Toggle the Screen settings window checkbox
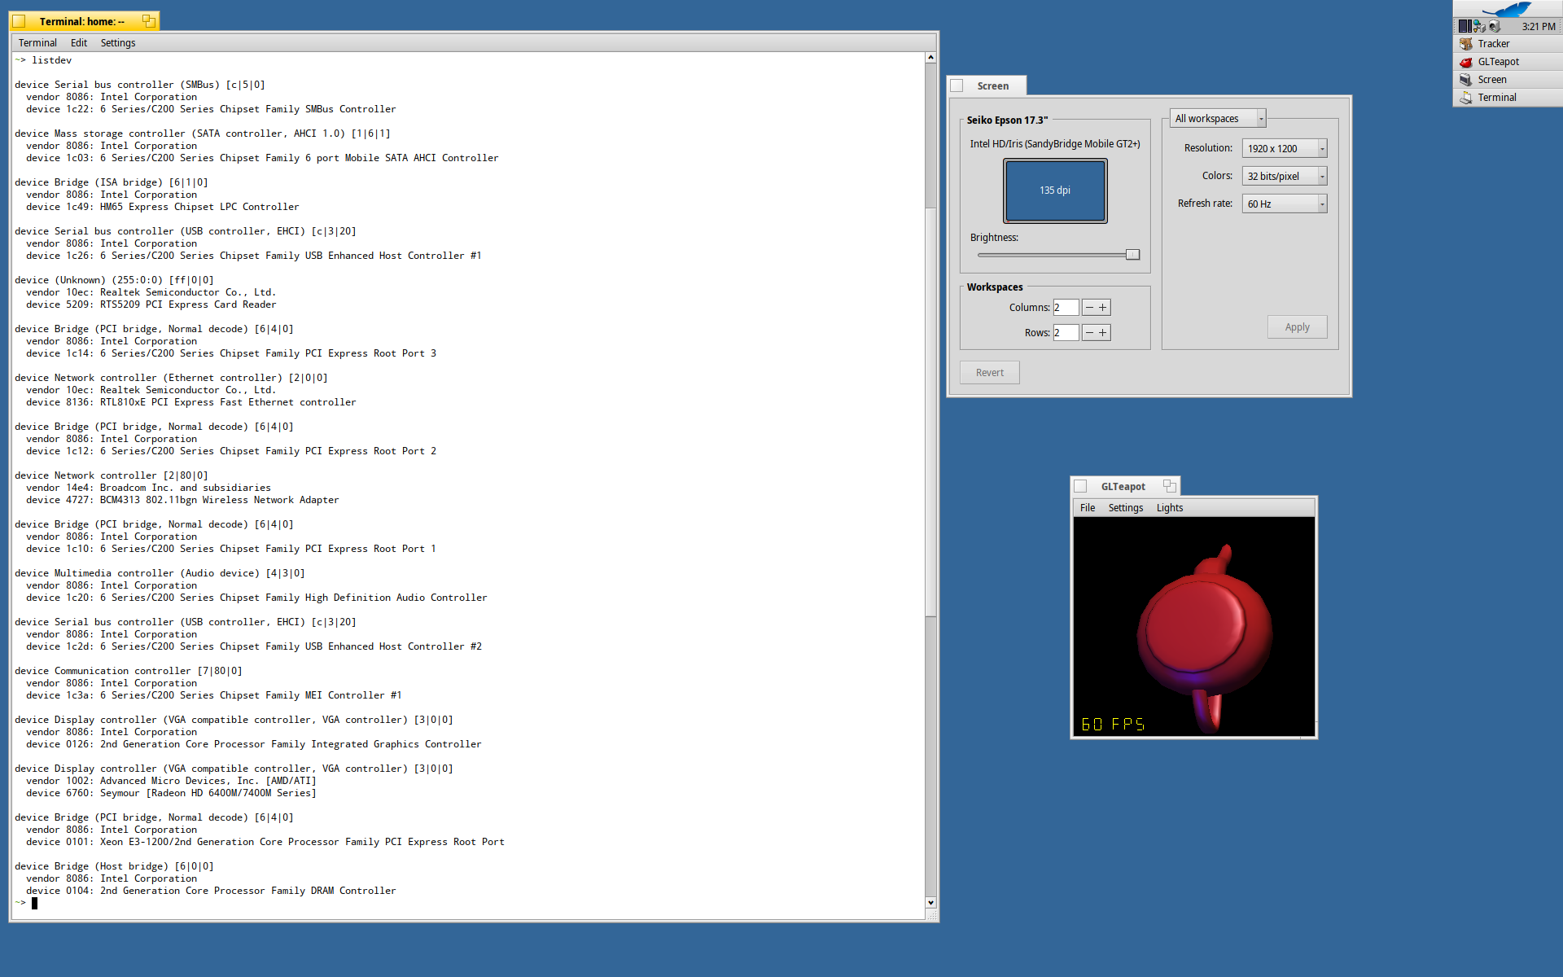This screenshot has height=977, width=1563. [x=957, y=85]
